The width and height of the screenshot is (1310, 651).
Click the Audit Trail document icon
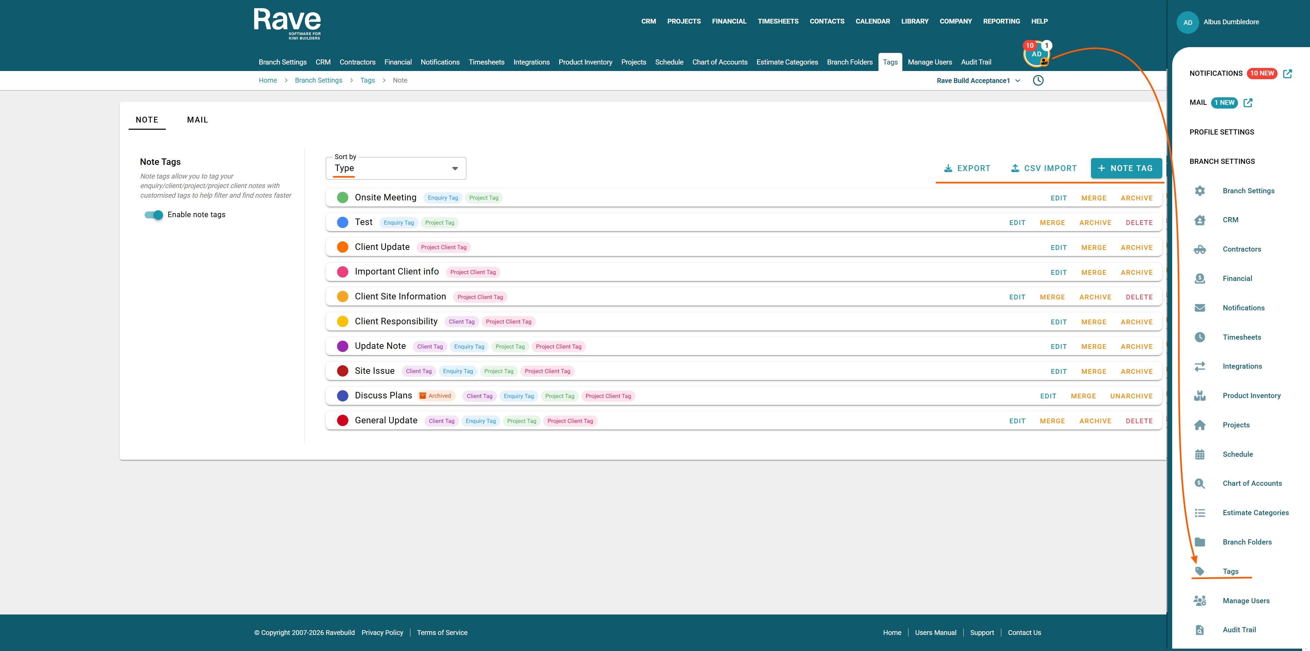pos(1200,630)
